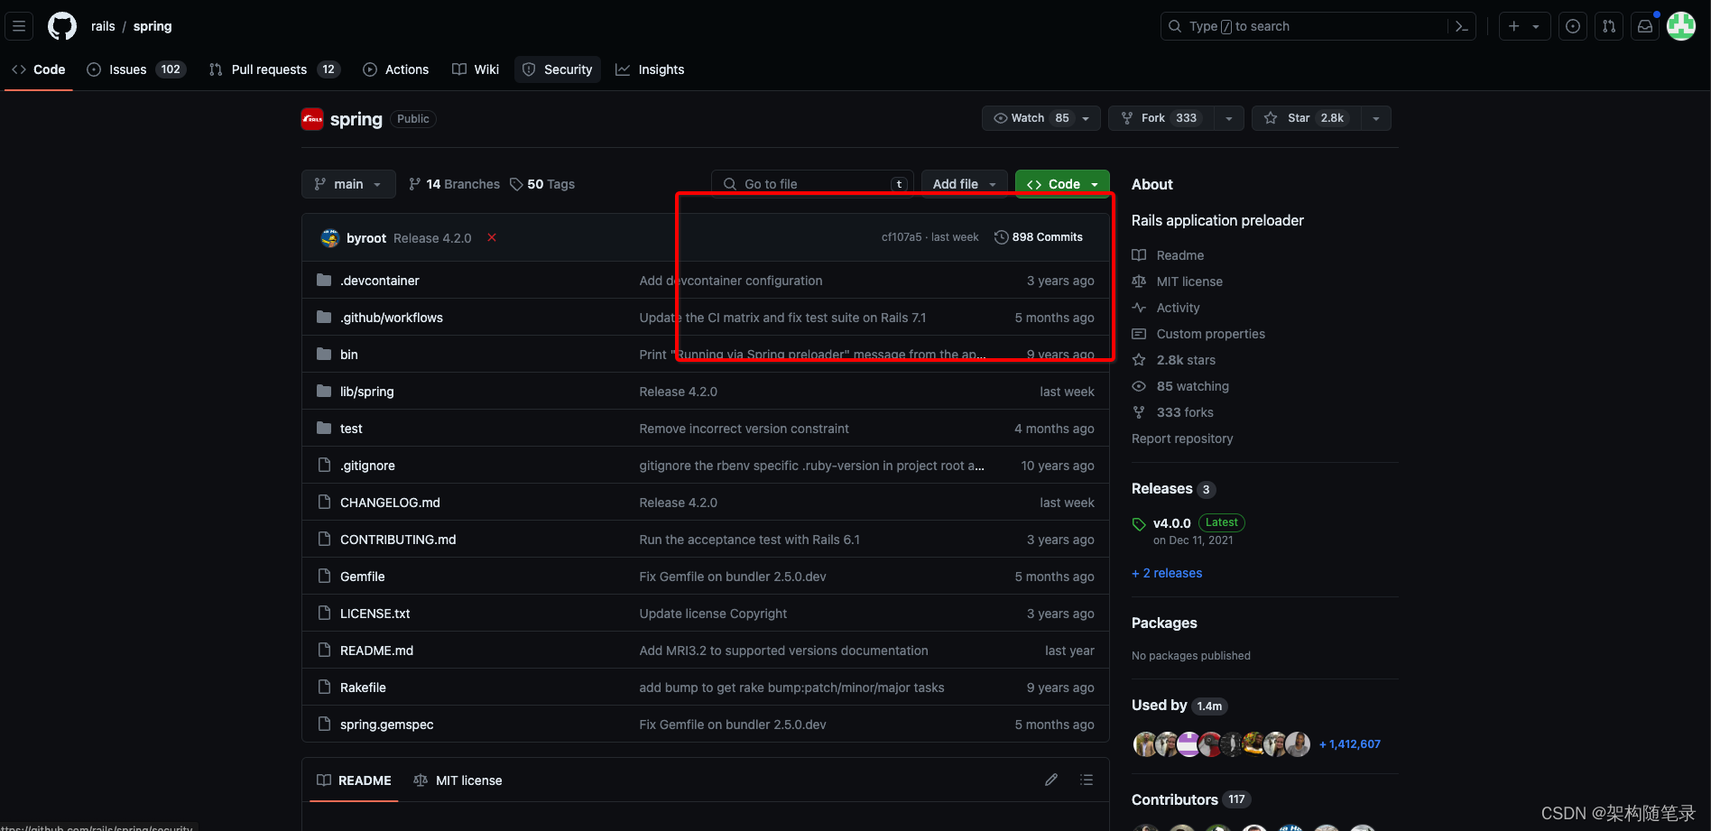This screenshot has height=831, width=1711.
Task: Open the command palette icon
Action: coord(1462,26)
